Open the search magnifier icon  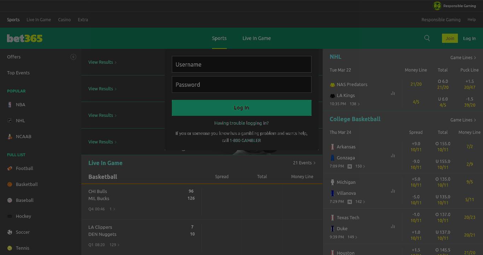427,38
